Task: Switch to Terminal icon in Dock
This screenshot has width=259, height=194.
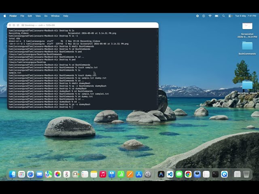Action: point(215,174)
